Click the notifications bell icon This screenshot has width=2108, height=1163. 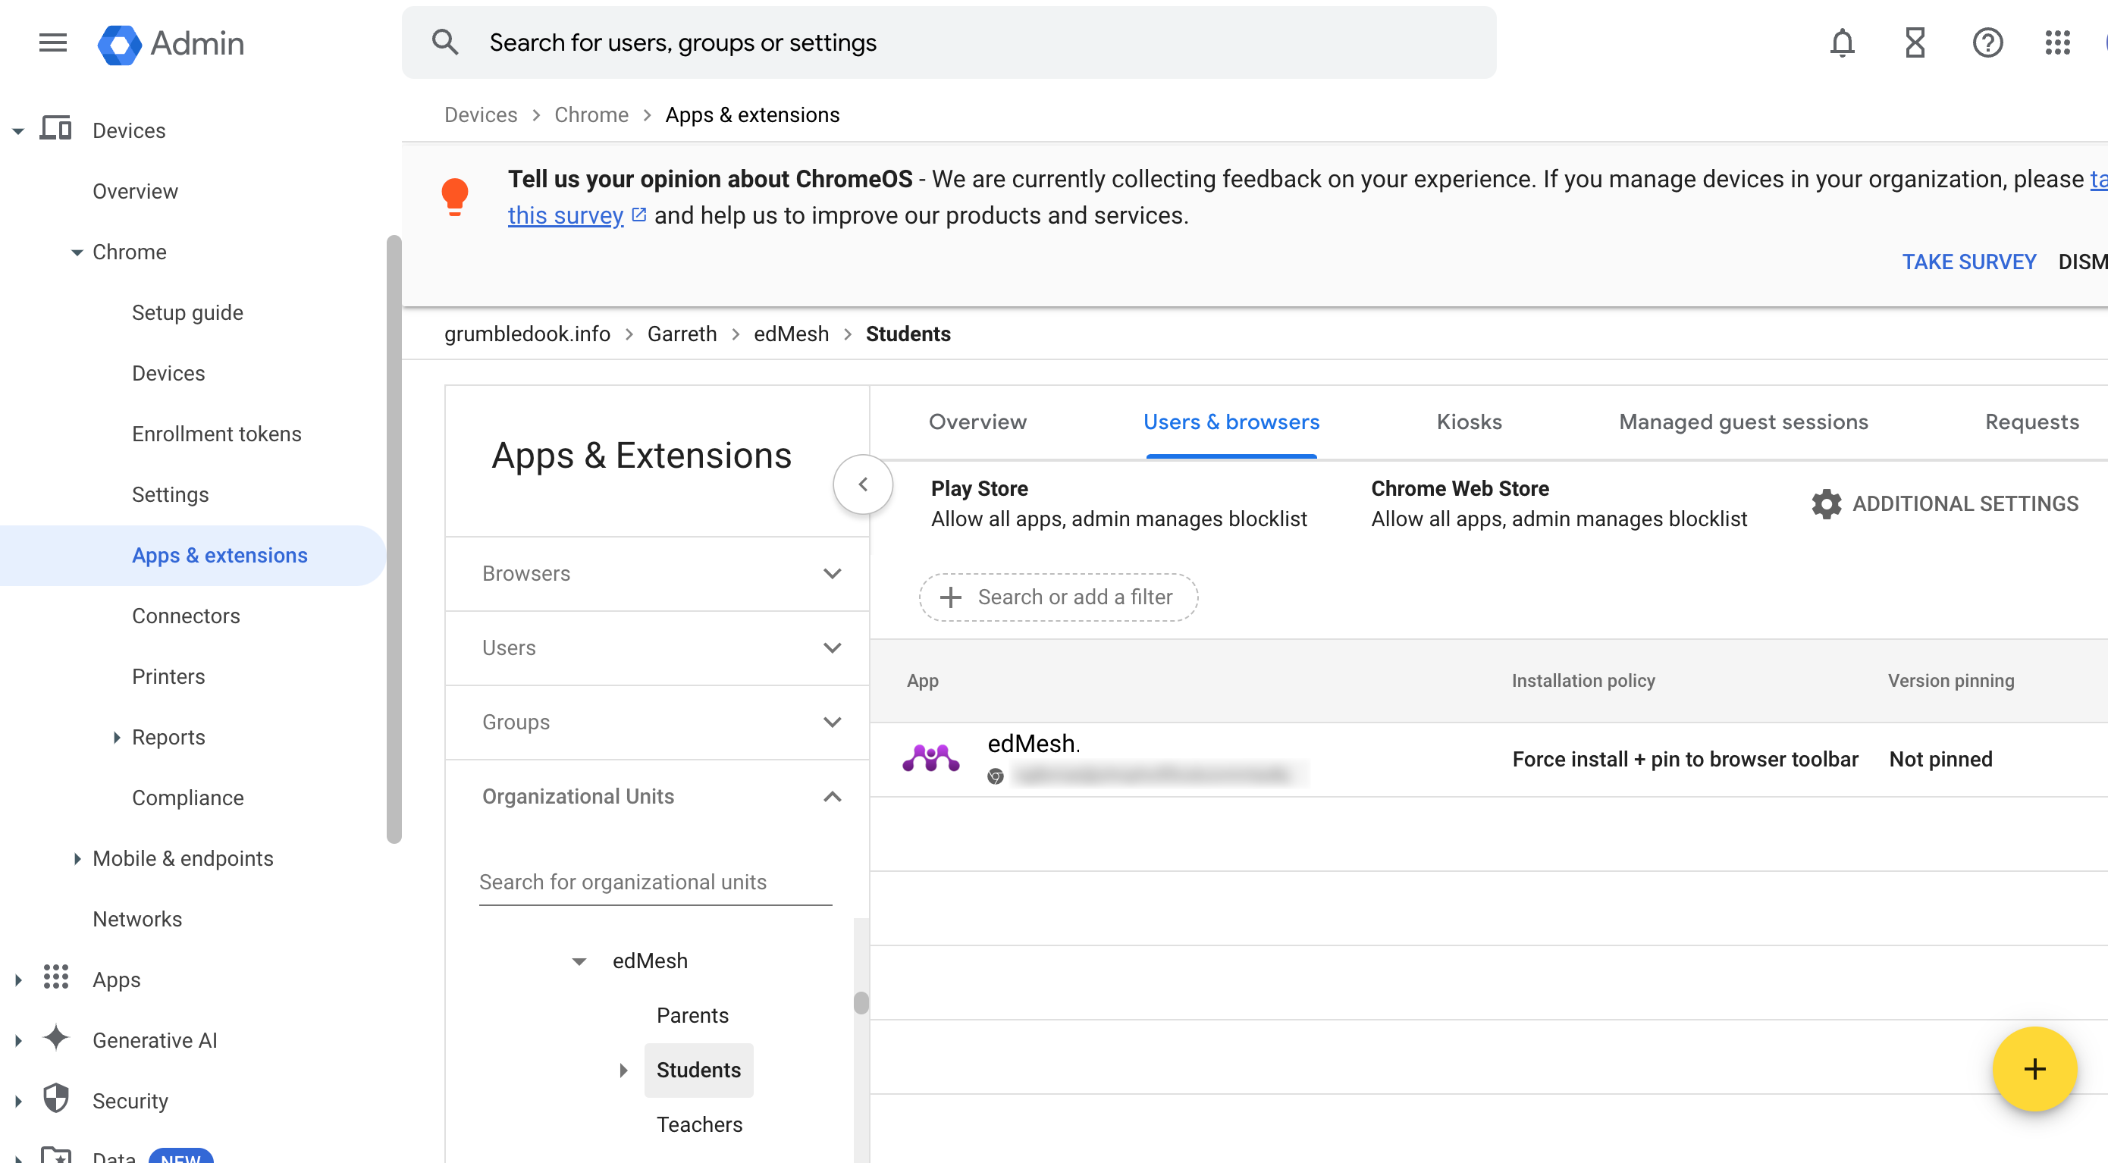tap(1842, 42)
